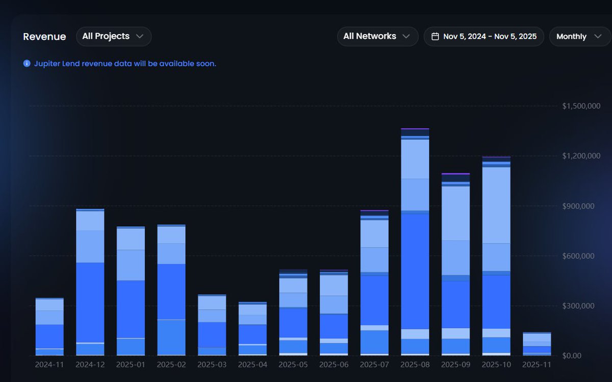Click the 2025-03 x-axis label
This screenshot has height=382, width=612.
(x=212, y=365)
